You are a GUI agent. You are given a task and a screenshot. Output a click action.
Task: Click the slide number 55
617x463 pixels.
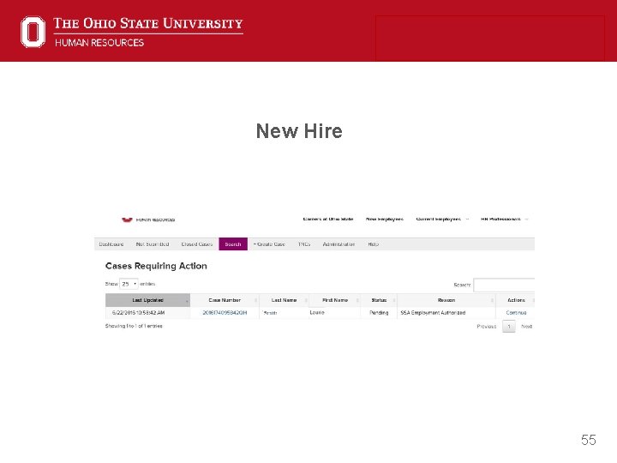[588, 440]
